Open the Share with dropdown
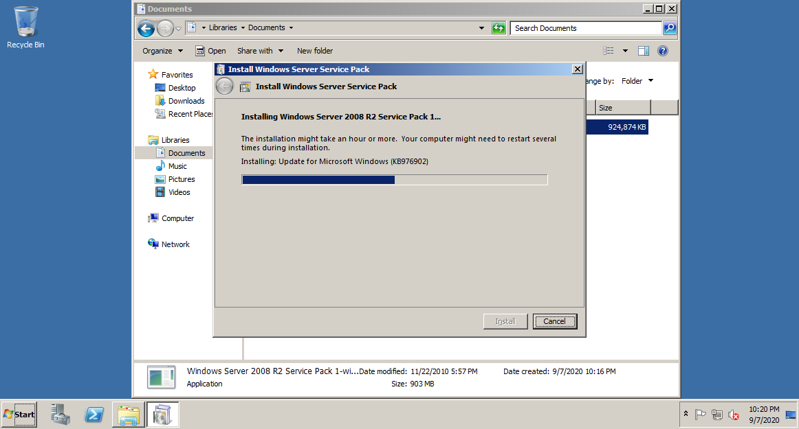Image resolution: width=799 pixels, height=429 pixels. (260, 51)
